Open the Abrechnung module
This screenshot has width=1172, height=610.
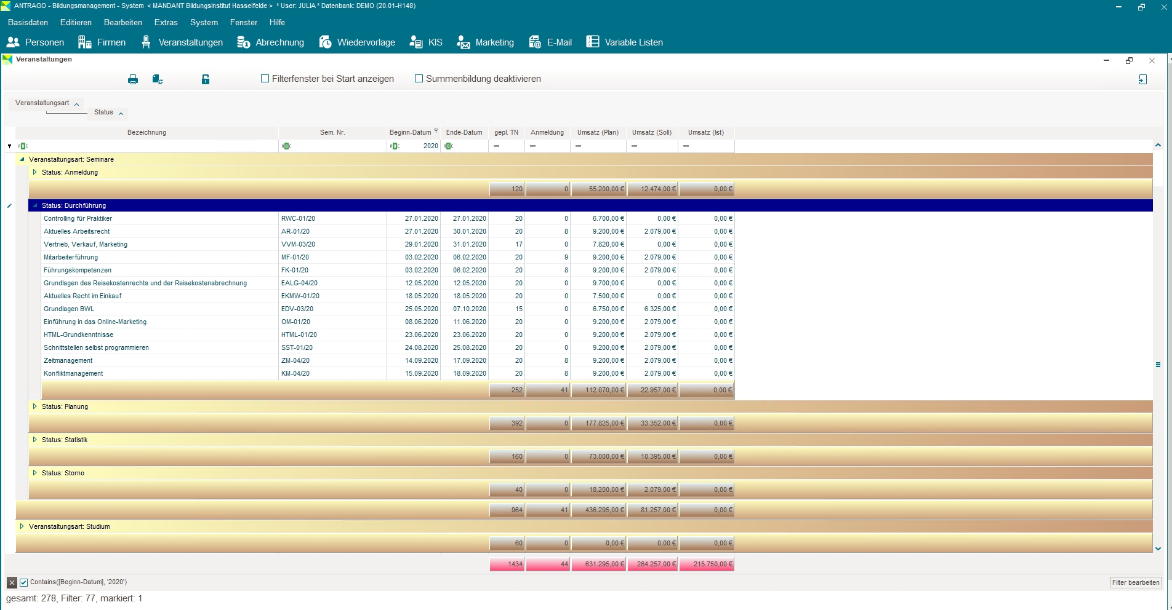click(271, 42)
